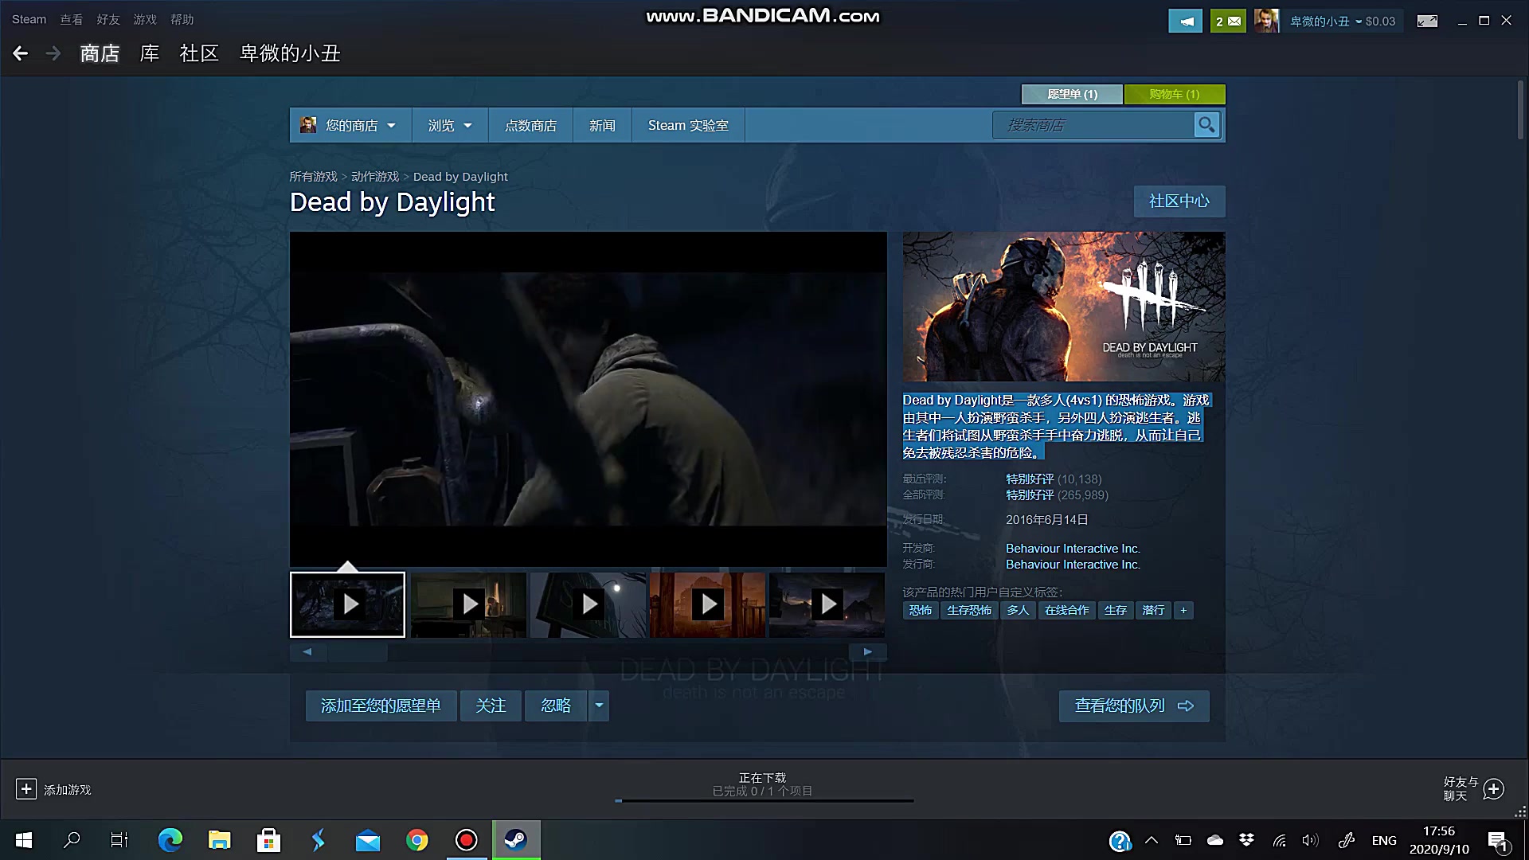Screen dimensions: 1529x860
Task: Open the 帮助 menu
Action: 182,19
